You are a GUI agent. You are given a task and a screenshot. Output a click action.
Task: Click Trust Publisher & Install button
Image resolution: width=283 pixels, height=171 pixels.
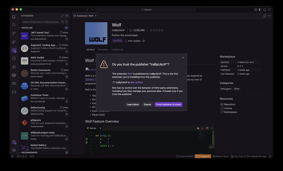[x=168, y=104]
